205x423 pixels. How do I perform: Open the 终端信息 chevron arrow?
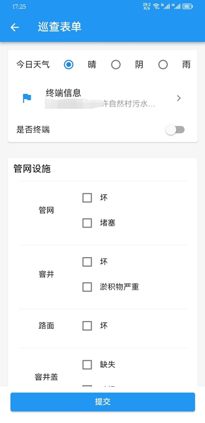[178, 98]
